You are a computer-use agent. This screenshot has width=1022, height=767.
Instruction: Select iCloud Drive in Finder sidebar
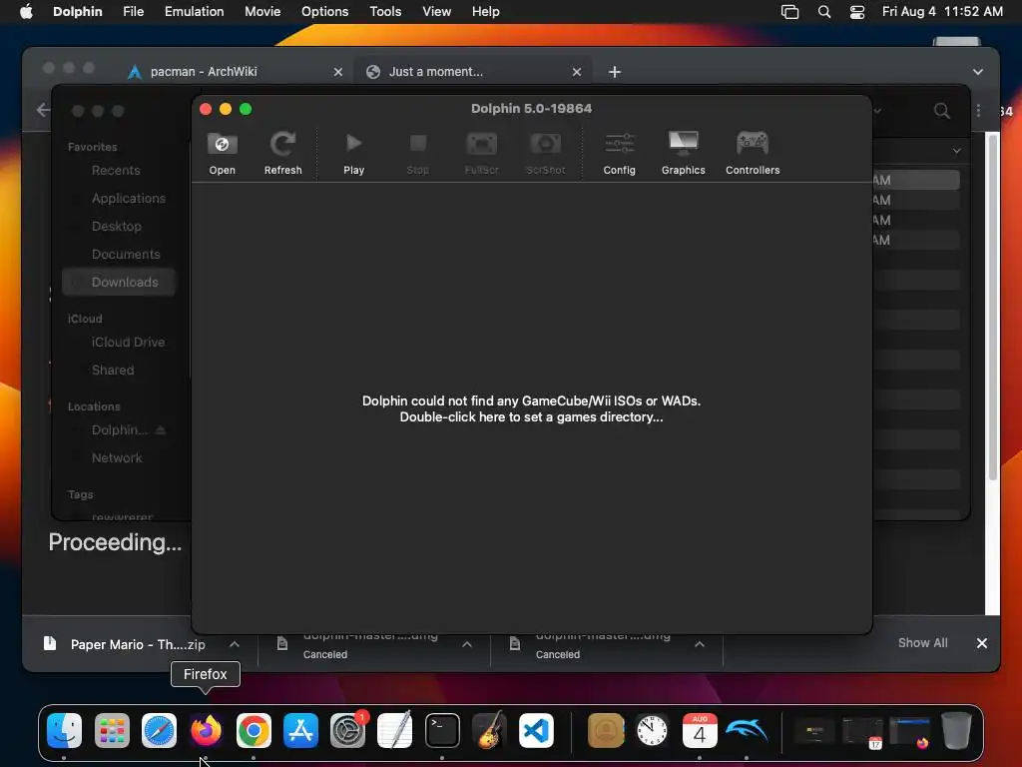coord(128,342)
